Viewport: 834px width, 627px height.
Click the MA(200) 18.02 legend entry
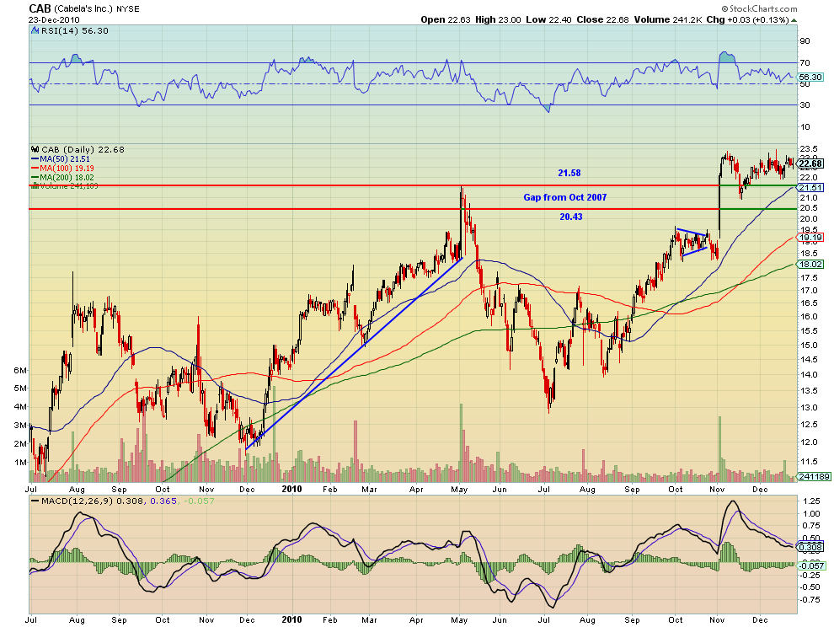coord(63,177)
